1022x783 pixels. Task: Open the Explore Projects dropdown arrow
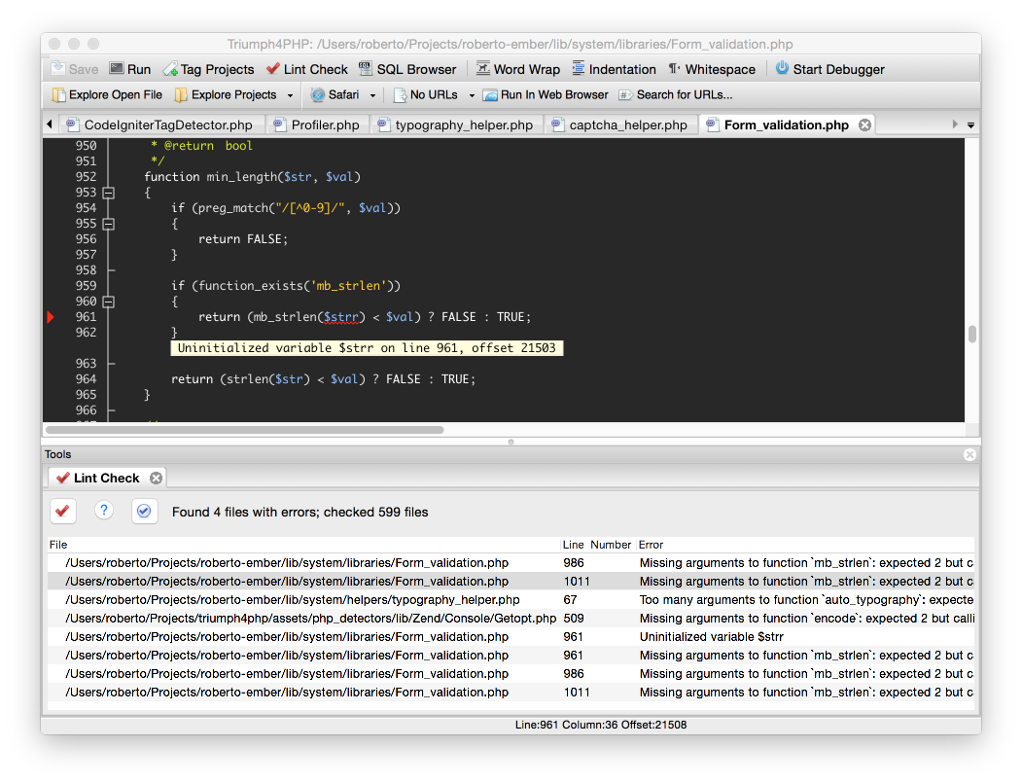(x=290, y=95)
